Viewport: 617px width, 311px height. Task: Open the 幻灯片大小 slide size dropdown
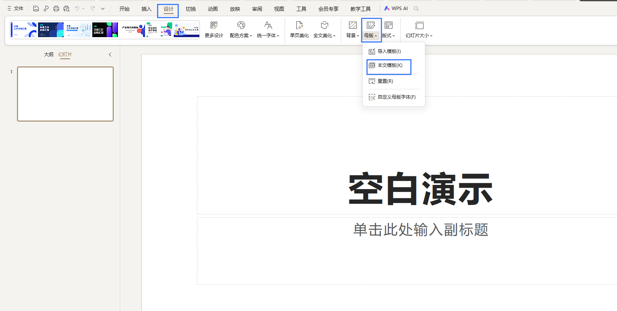tap(419, 29)
